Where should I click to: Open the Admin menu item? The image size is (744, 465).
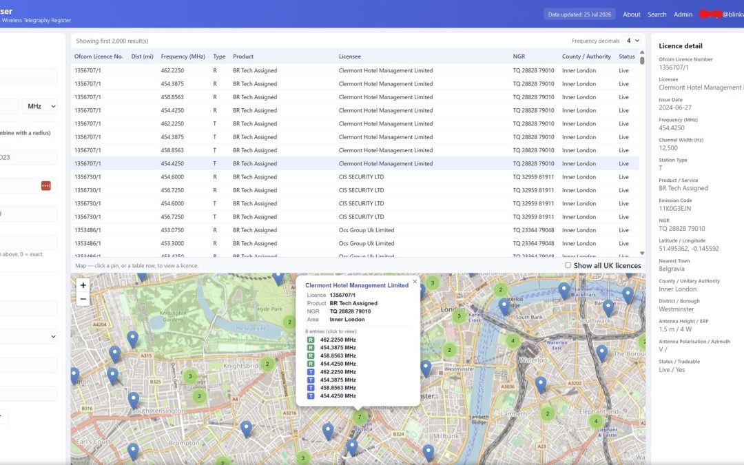[x=683, y=14]
